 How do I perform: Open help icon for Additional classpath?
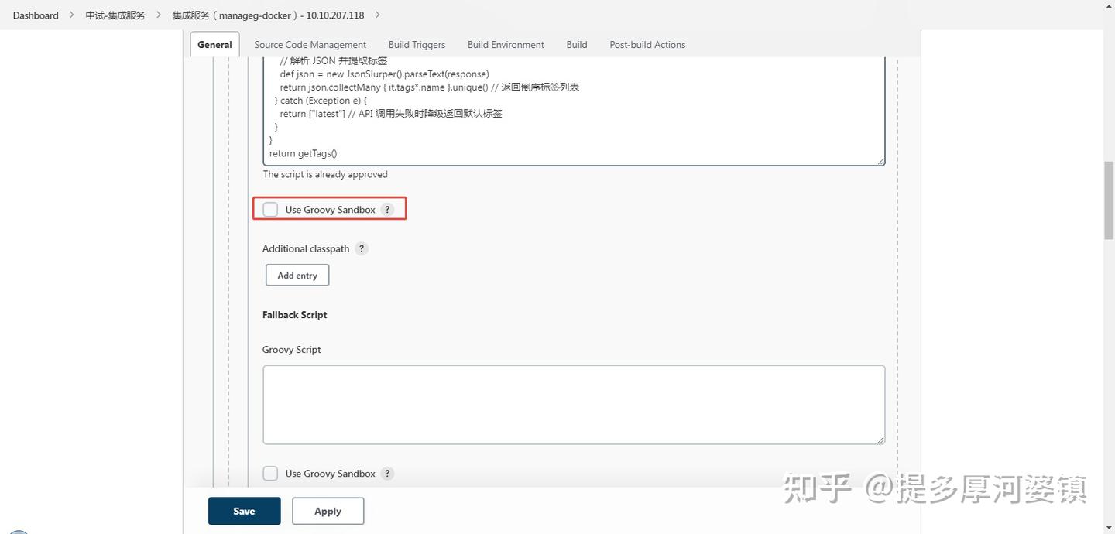pyautogui.click(x=362, y=248)
